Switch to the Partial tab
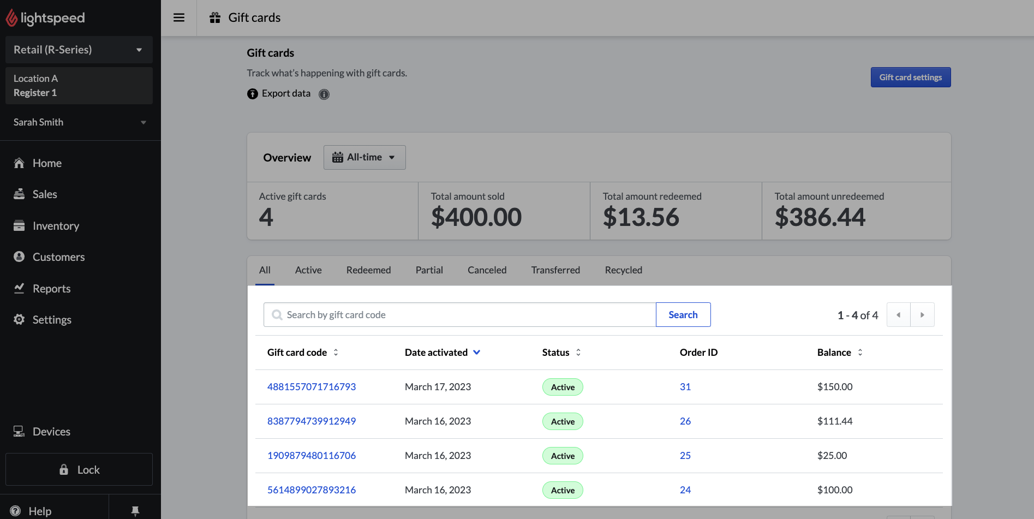This screenshot has height=519, width=1034. pyautogui.click(x=429, y=270)
